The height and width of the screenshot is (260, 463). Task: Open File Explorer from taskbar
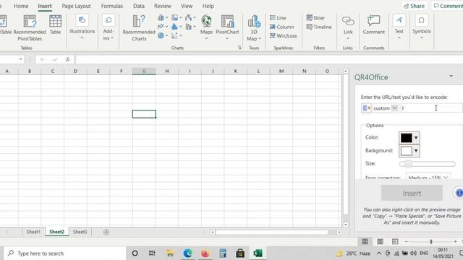170,253
